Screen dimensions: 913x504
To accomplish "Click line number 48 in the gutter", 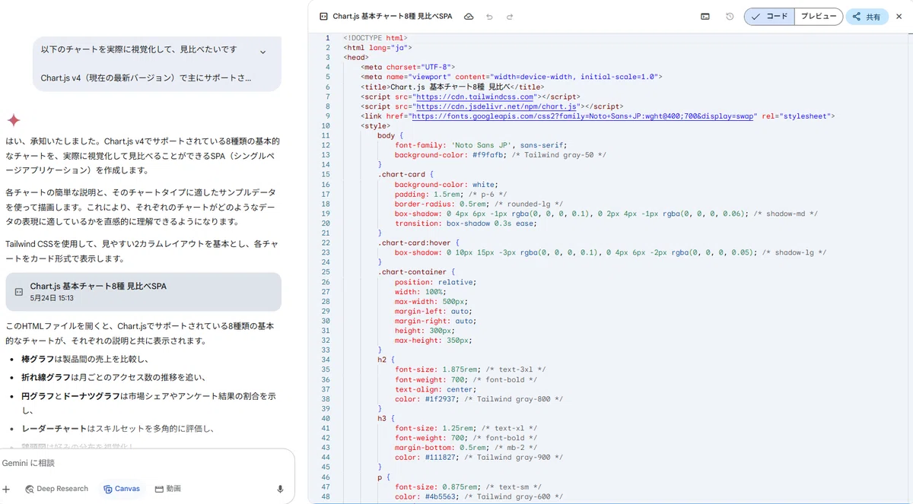I will [x=326, y=496].
